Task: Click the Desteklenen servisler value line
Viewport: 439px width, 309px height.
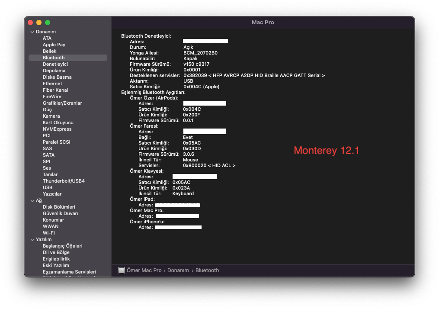Action: [x=254, y=75]
